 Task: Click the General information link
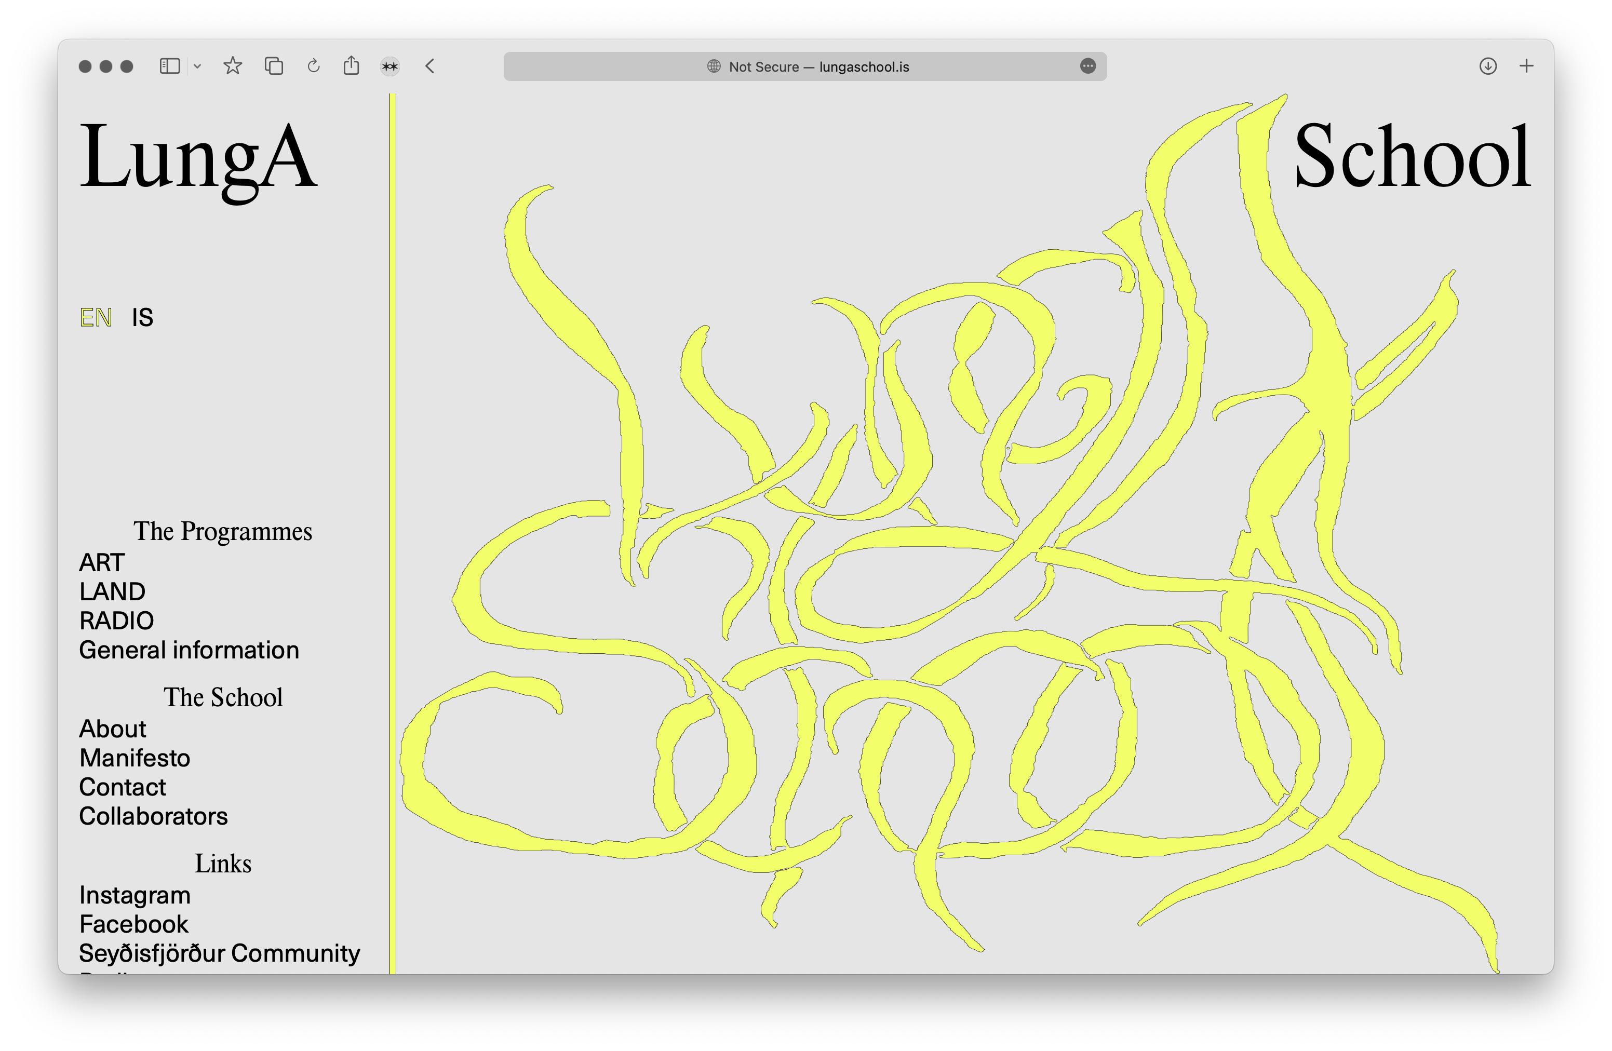[189, 650]
